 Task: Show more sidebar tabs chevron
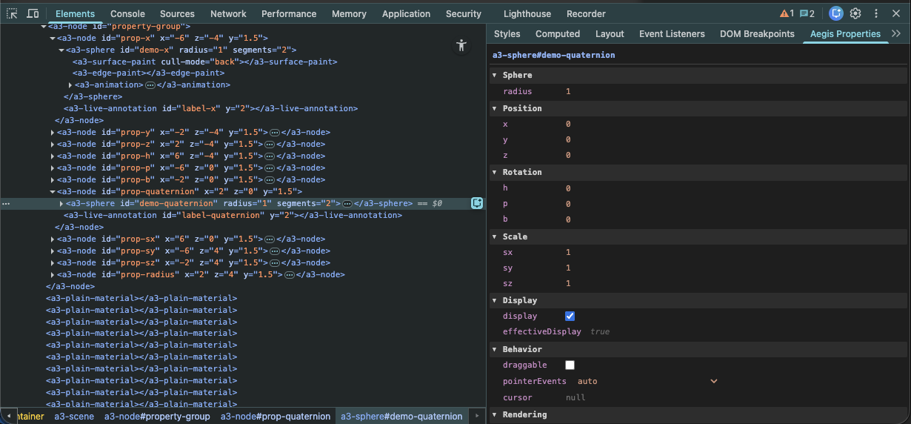point(896,33)
